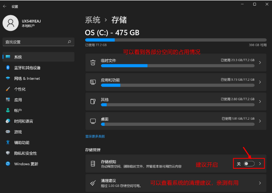Click the 桌面 monitor icon
272x193 pixels.
pyautogui.click(x=93, y=121)
